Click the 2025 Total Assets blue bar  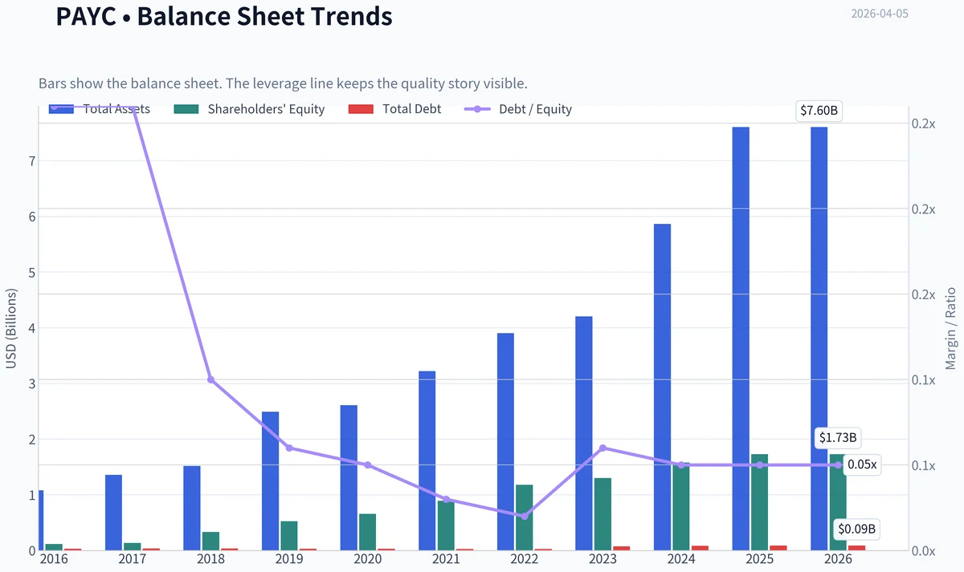point(741,339)
